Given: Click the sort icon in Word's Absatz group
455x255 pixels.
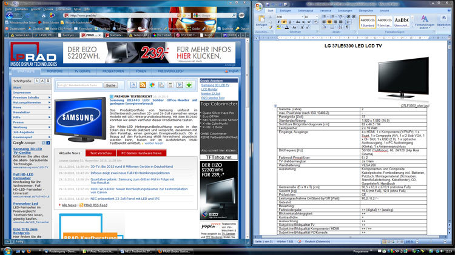Looking at the screenshot, I should click(341, 27).
